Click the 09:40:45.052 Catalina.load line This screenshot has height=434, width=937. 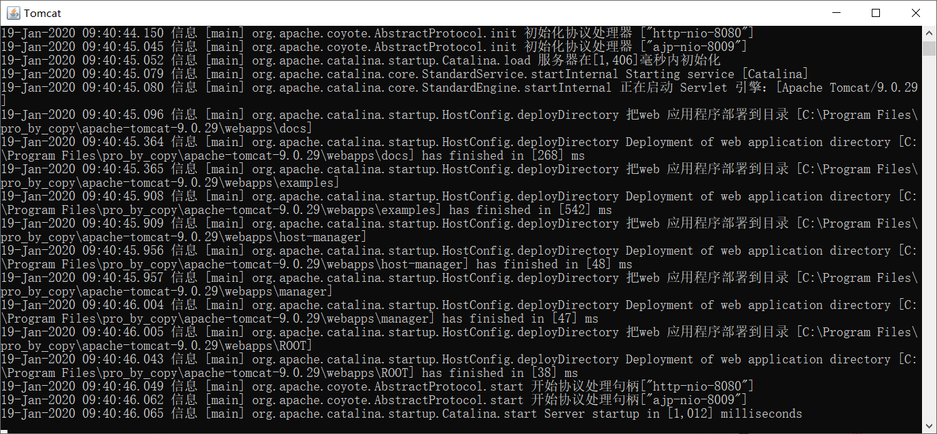360,60
